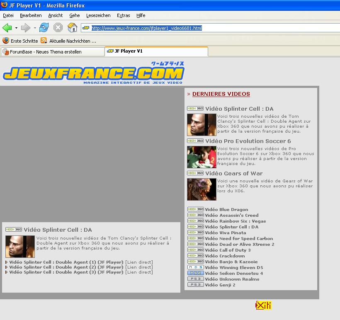Image resolution: width=340 pixels, height=320 pixels.
Task: Open Back button history dropdown arrow
Action: point(16,28)
